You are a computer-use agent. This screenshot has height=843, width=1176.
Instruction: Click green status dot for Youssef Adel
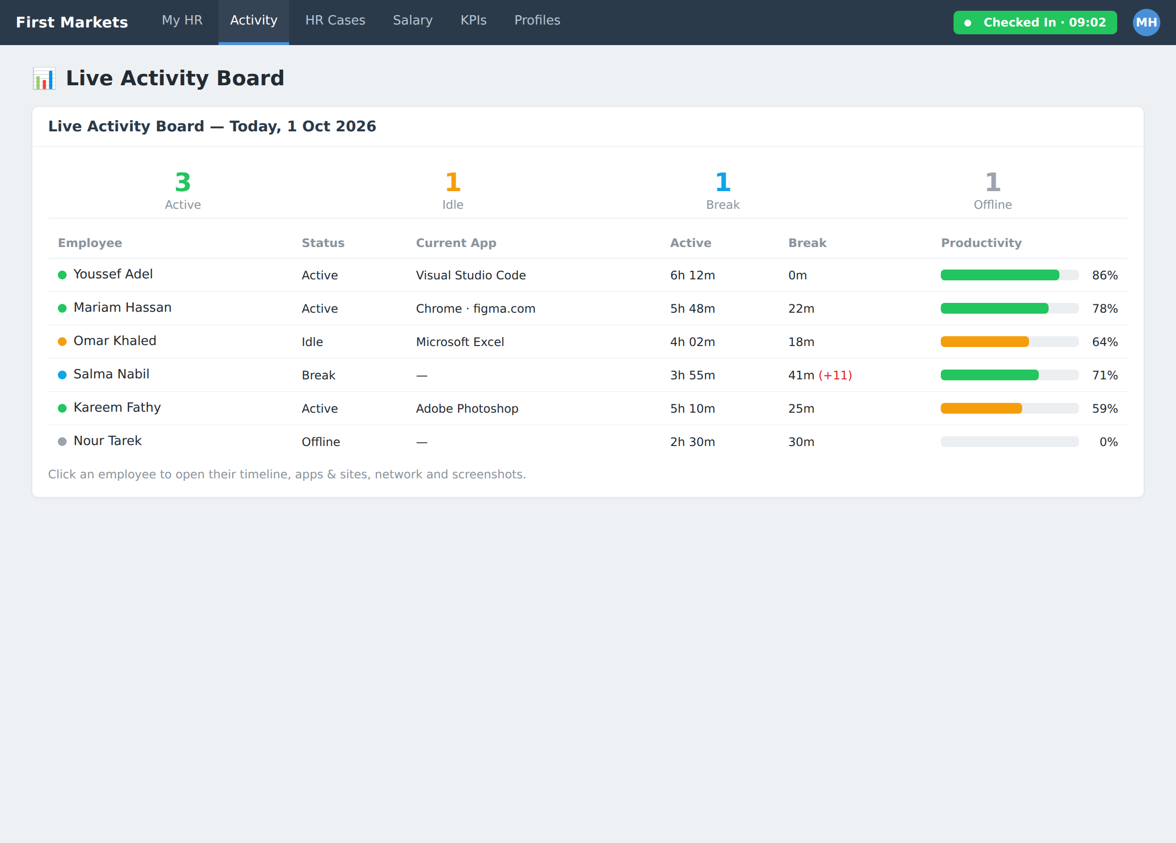pyautogui.click(x=62, y=275)
